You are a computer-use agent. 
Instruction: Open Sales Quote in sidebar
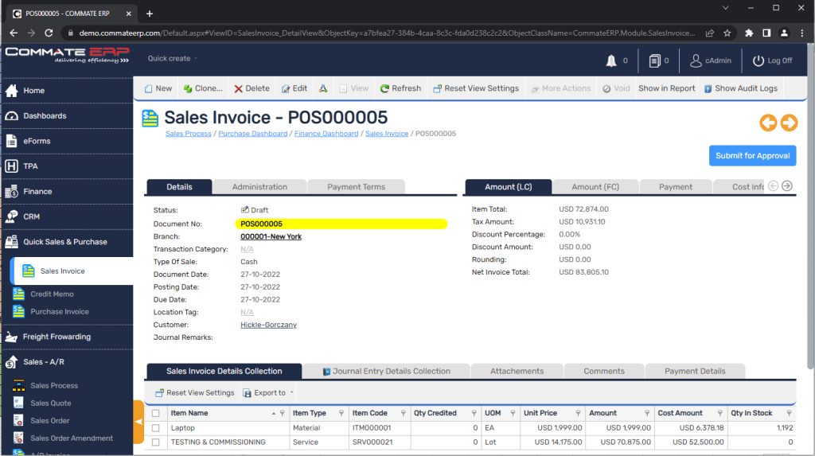(50, 403)
